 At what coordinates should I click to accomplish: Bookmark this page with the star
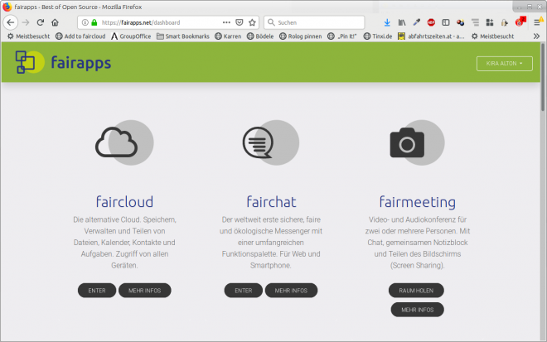252,22
